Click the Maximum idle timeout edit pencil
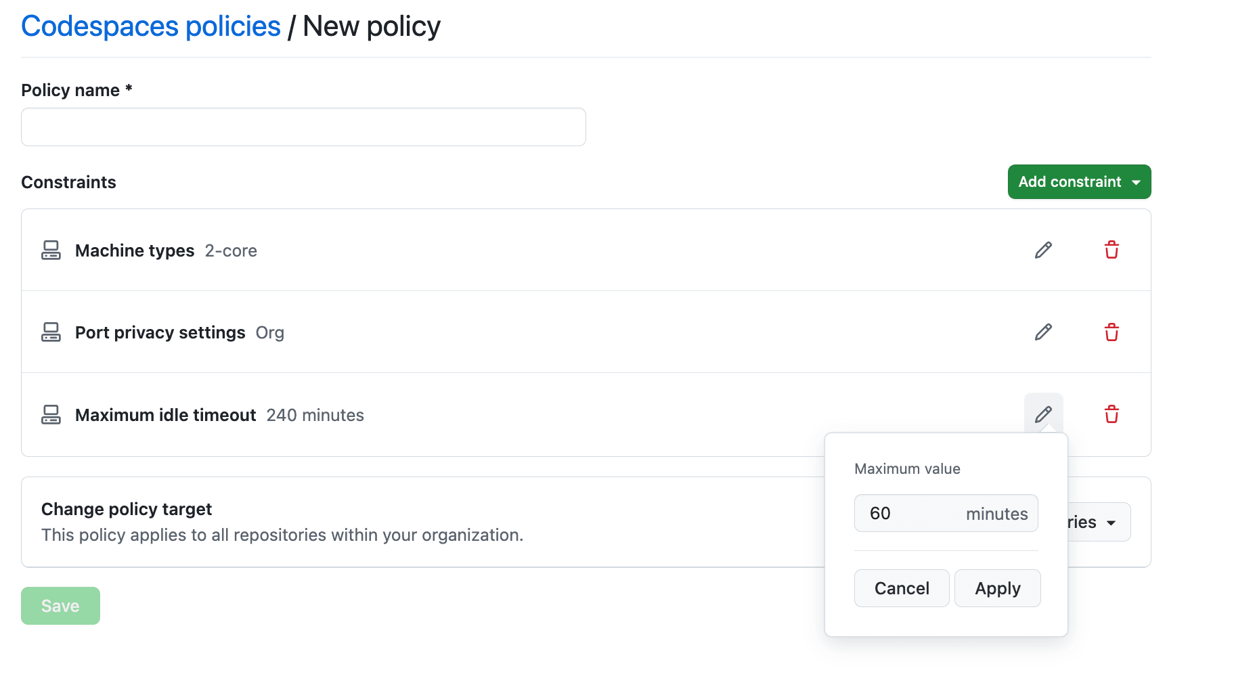 click(1043, 414)
